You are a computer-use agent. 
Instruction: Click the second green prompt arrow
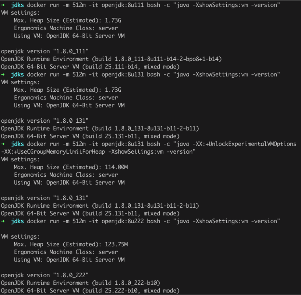point(3,75)
